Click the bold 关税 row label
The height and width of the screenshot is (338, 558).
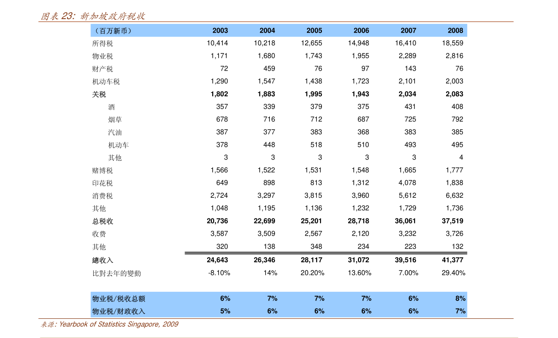pos(99,94)
